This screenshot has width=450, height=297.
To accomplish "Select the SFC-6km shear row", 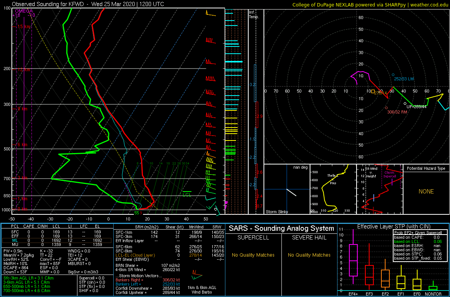I will (x=169, y=246).
